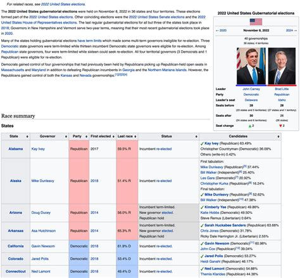This screenshot has height=278, width=300.
Task: Open the Idaho leader's seat link
Action: point(282,100)
